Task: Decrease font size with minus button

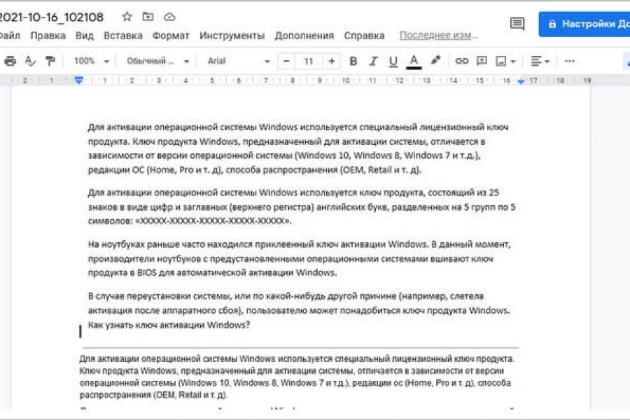Action: click(x=286, y=61)
